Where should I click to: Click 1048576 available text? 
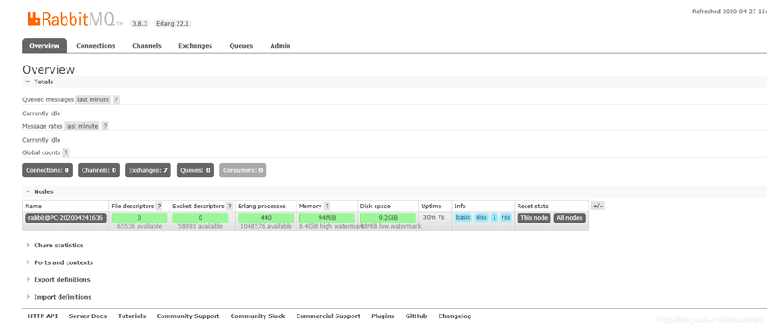pyautogui.click(x=266, y=226)
